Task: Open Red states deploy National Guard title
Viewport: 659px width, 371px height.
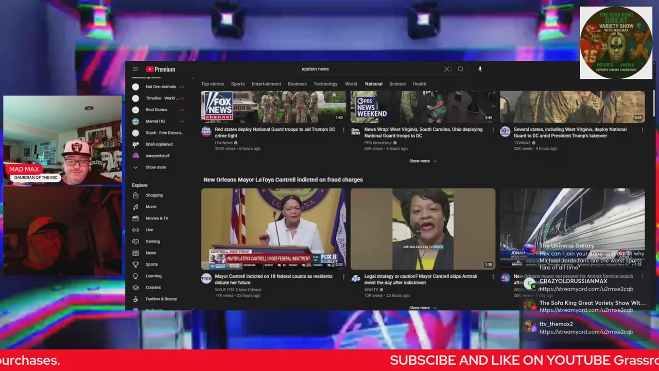Action: pyautogui.click(x=275, y=132)
